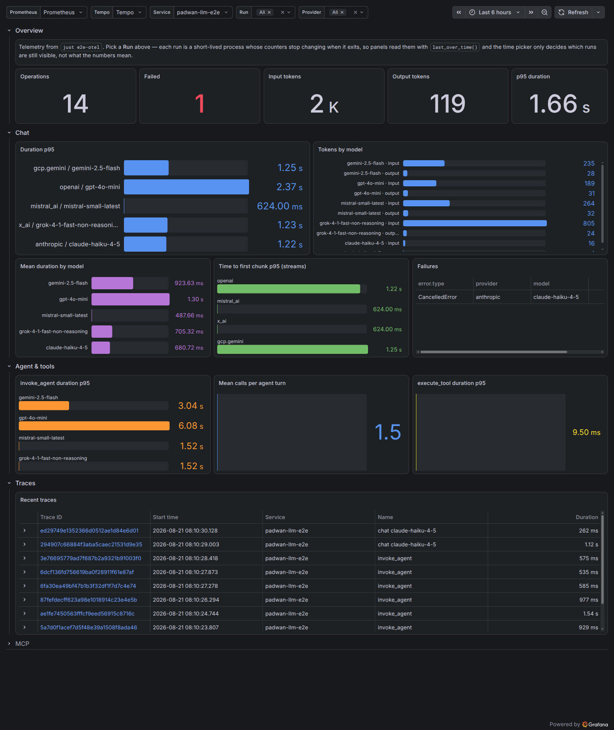Open trace link 87fefdecff623a98e1018914c23e4e5b
Screen dimensions: 614x730
[x=89, y=600]
